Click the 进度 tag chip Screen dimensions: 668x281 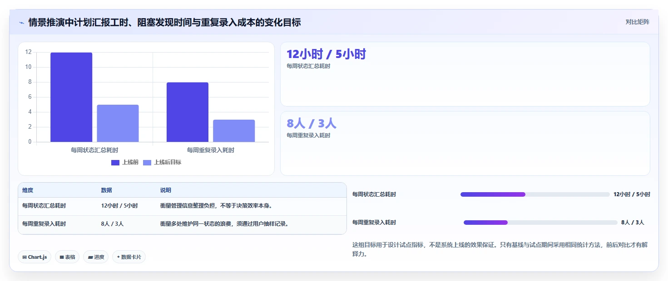[x=96, y=257]
